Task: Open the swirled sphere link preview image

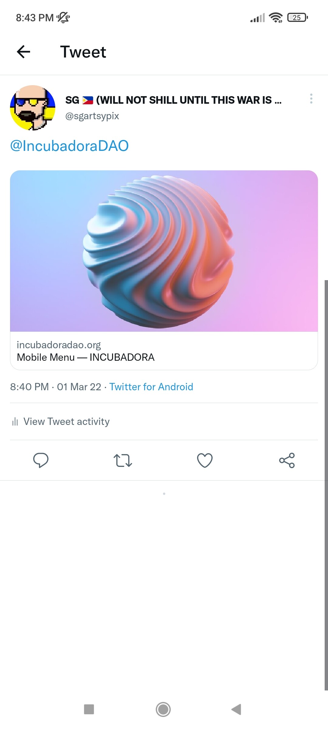Action: [164, 251]
